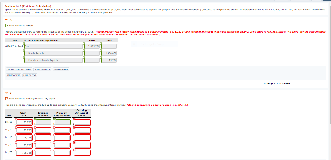Screen dimensions: 331x160
Task: Click the checkmark icon above Bonds Payable account title
Action: (x=24, y=51)
